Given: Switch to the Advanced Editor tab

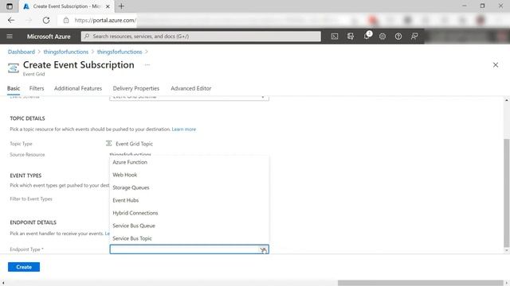Looking at the screenshot, I should coord(191,88).
